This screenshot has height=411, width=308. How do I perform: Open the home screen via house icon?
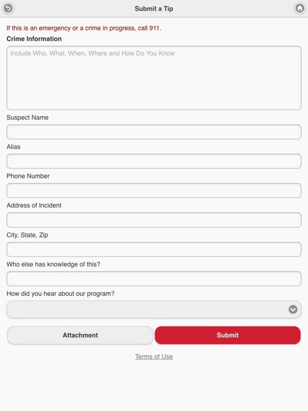[299, 9]
